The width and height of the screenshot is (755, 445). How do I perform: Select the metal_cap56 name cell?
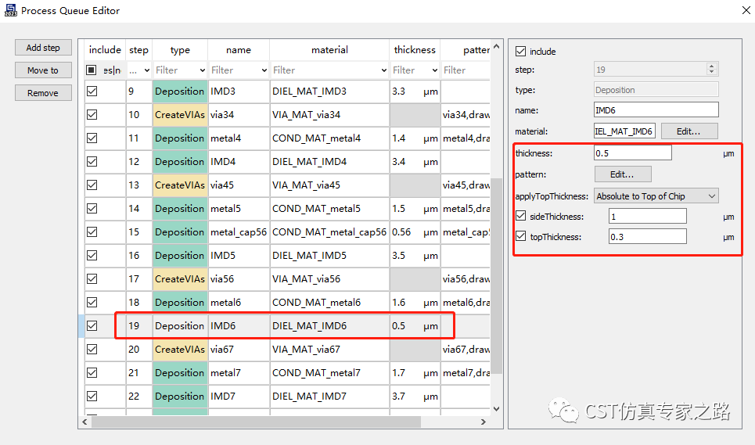pos(239,231)
